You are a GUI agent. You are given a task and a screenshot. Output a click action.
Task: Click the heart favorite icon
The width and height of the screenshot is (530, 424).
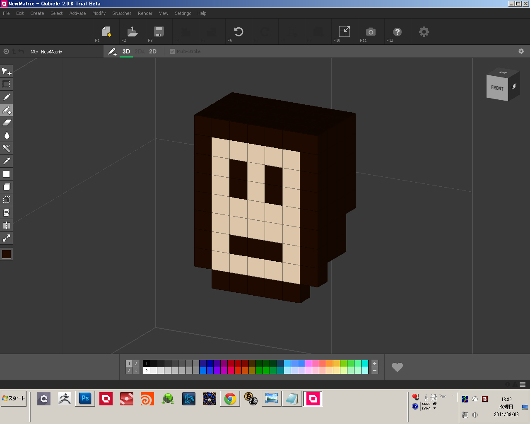click(397, 367)
